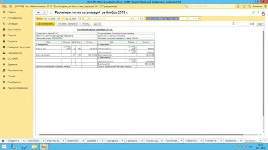268x150 pixels.
Task: Open the hamburger main menu icon
Action: [10, 7]
